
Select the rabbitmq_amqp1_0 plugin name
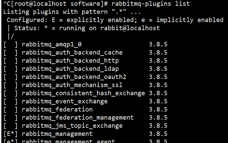pyautogui.click(x=52, y=44)
